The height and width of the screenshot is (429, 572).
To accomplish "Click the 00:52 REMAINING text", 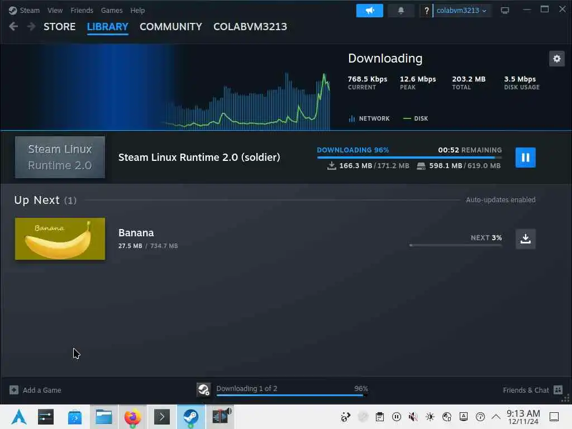I will coord(470,150).
